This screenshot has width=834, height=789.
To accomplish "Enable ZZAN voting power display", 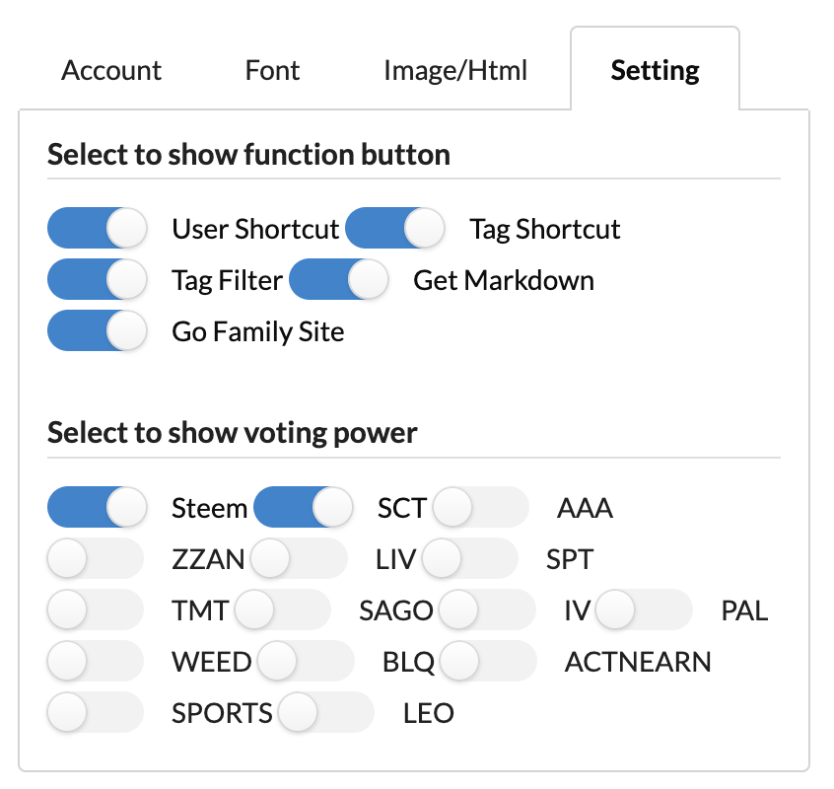I will click(x=97, y=559).
